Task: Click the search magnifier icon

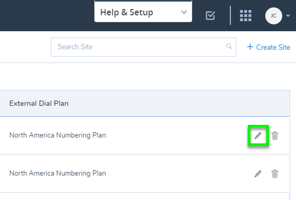Action: point(229,46)
